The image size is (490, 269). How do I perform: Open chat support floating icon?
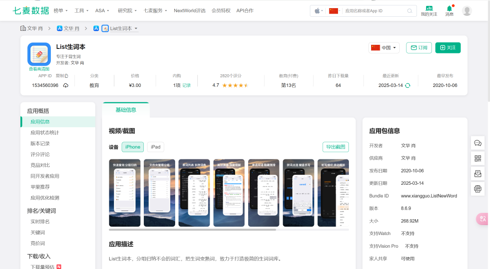[478, 143]
